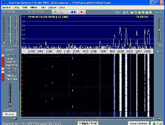Click the Show Controls button
165x125 pixels.
(139, 123)
